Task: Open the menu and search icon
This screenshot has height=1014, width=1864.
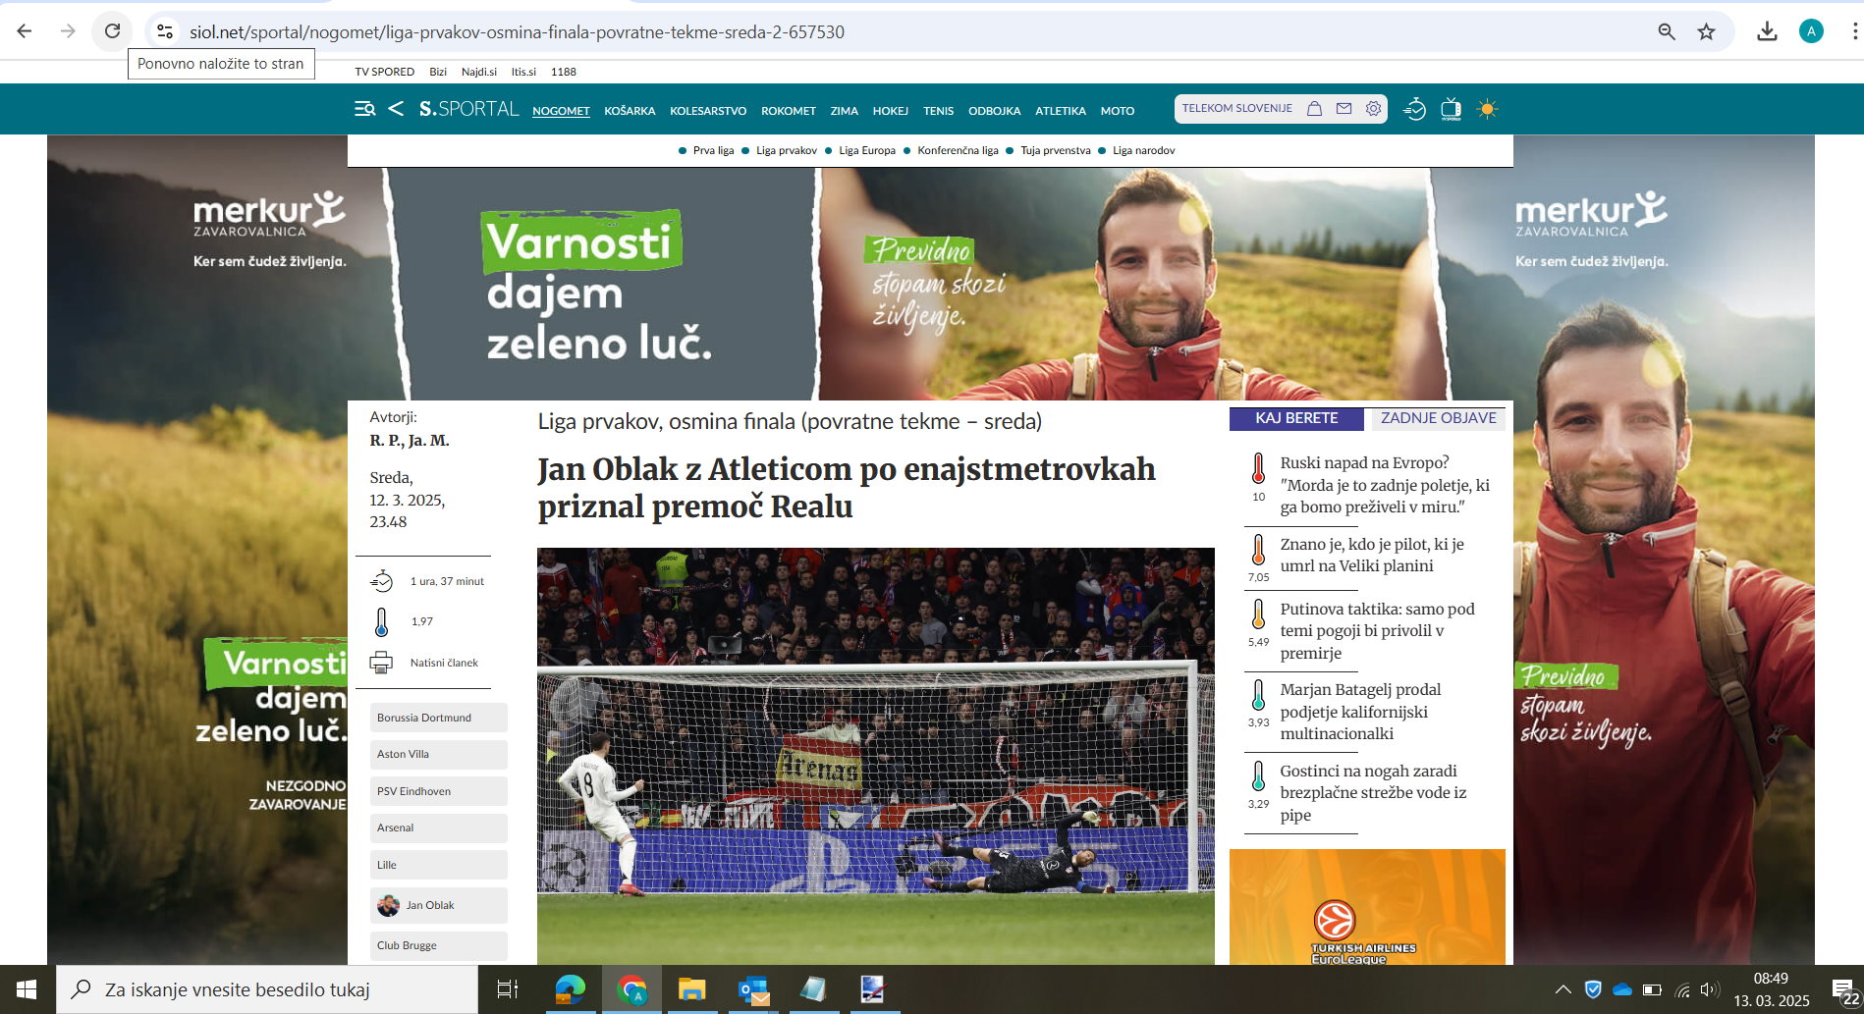Action: tap(364, 109)
